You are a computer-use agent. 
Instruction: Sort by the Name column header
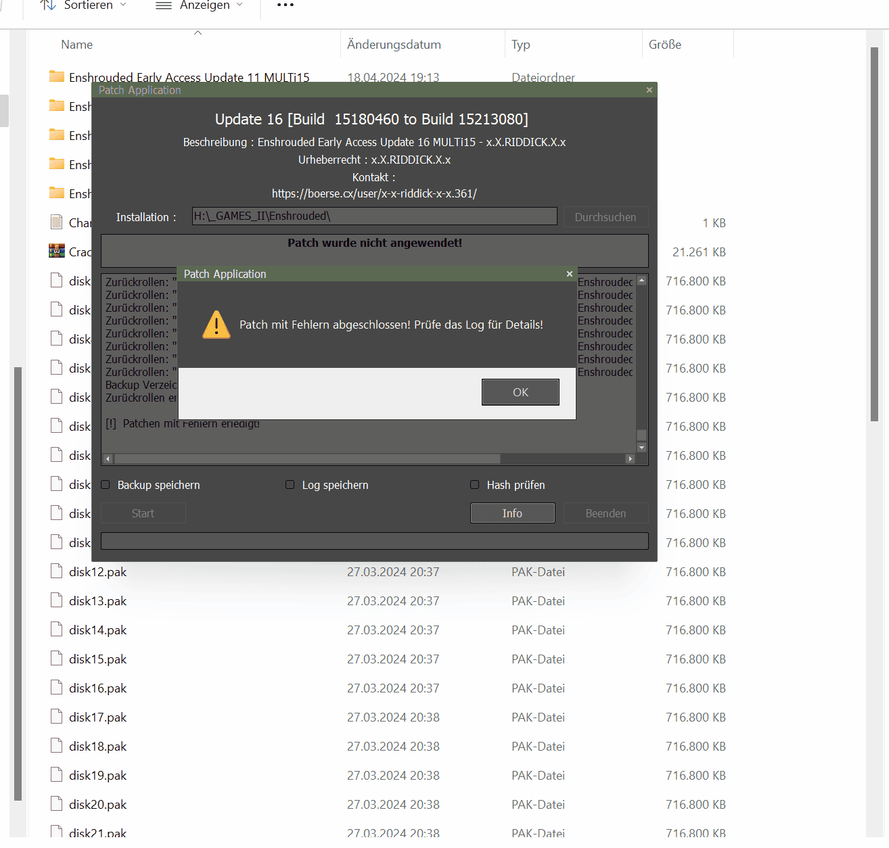(x=77, y=45)
